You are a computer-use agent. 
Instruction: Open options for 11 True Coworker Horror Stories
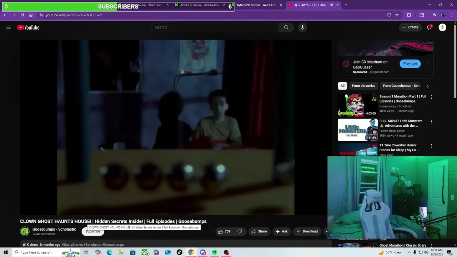point(431,146)
